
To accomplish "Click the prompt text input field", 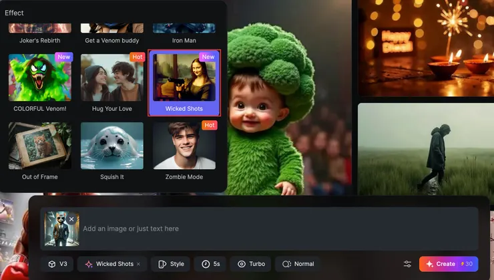I will [259, 229].
